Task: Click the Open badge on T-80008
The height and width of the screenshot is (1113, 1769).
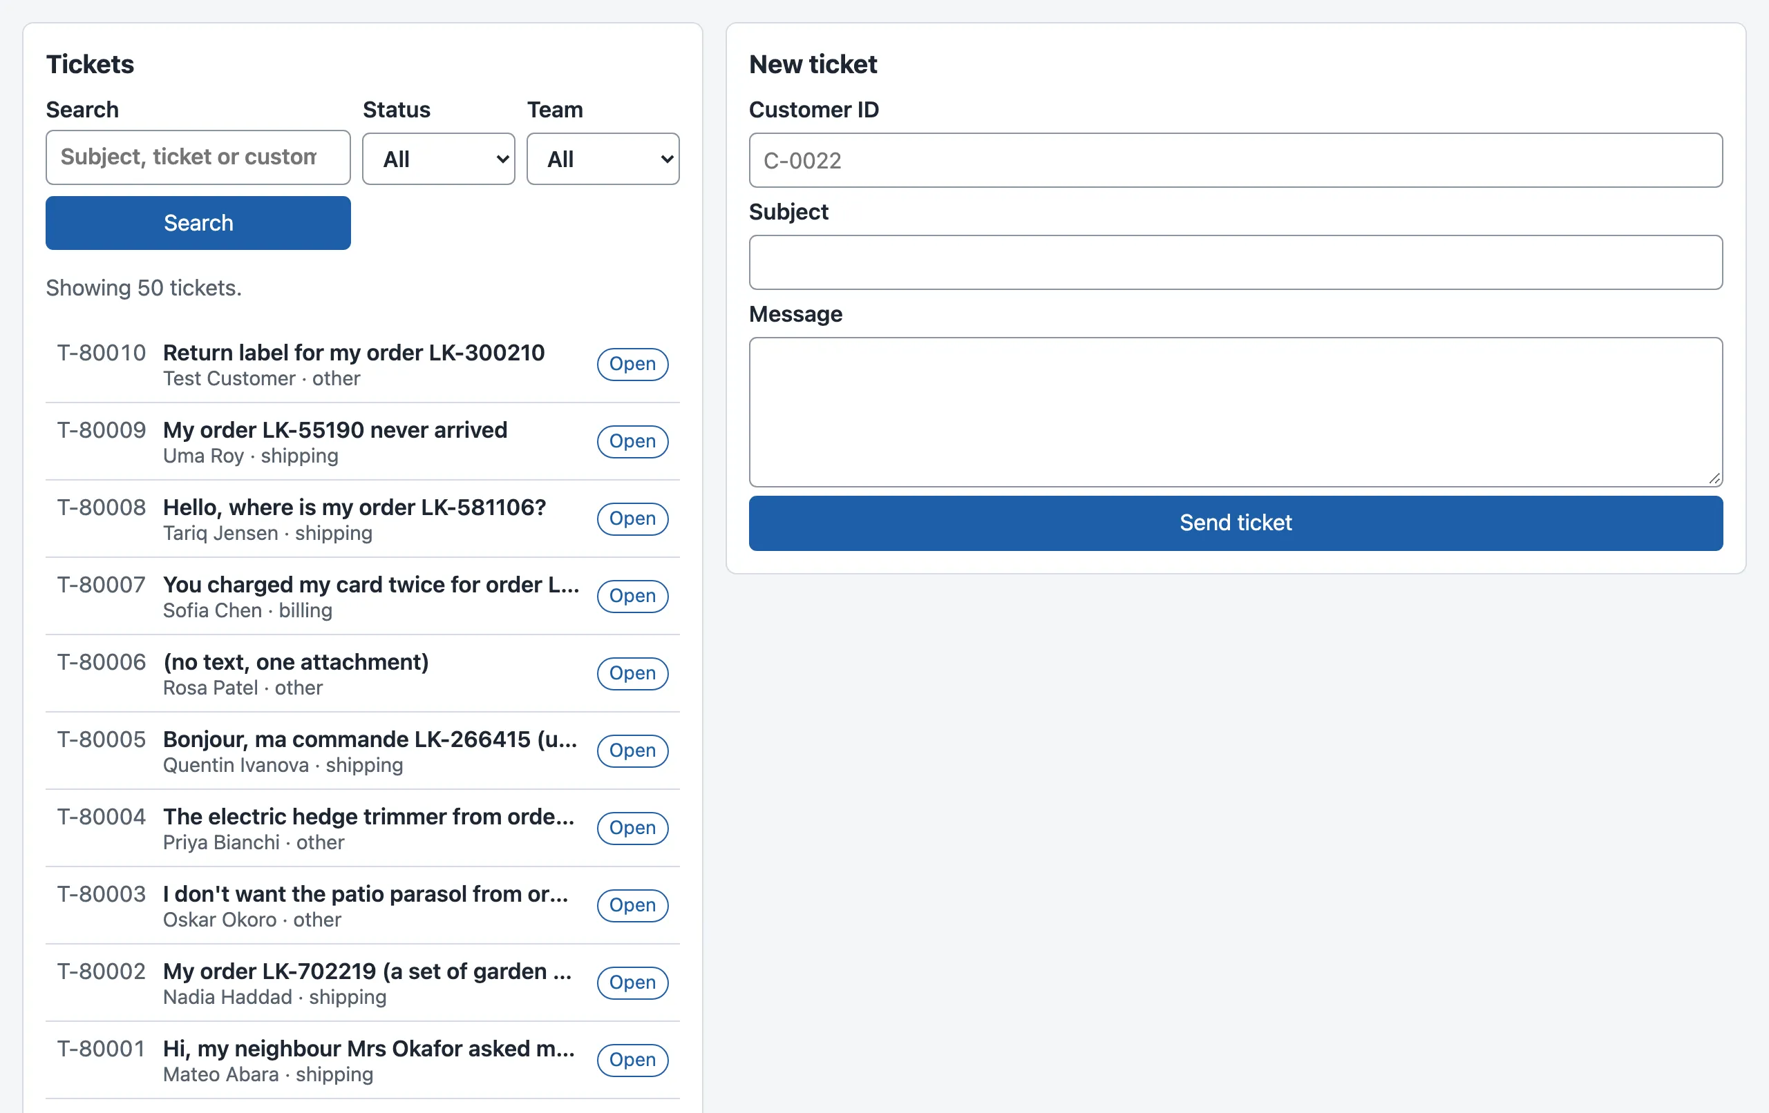Action: (632, 519)
